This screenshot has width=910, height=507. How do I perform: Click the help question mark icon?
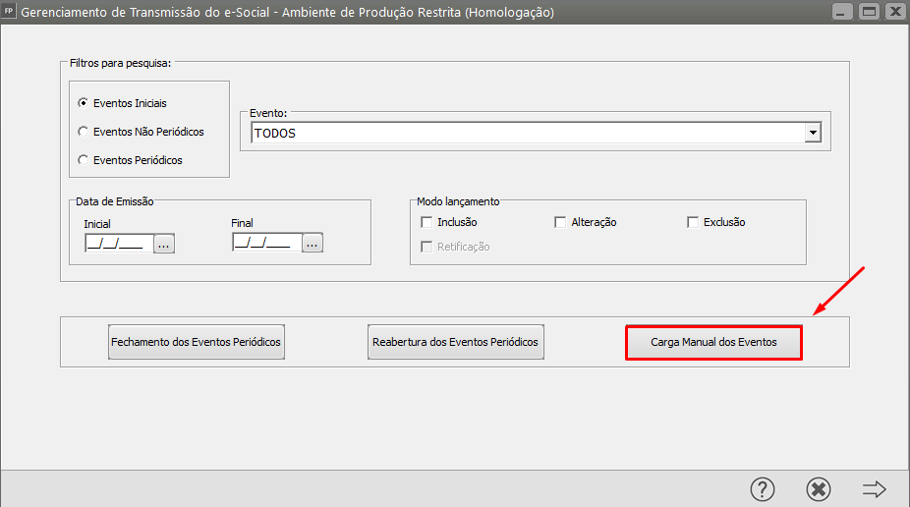point(763,489)
